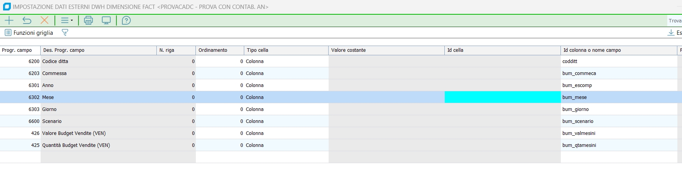Click the grid filter funnel icon
The width and height of the screenshot is (682, 196).
[x=65, y=33]
